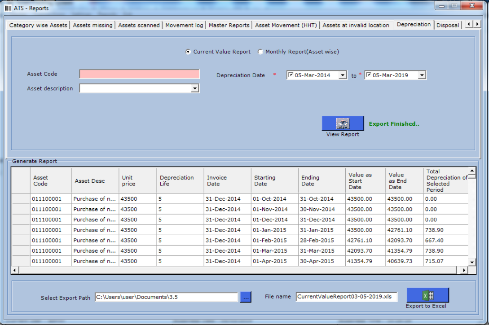The height and width of the screenshot is (325, 489).
Task: Open the Asset description dropdown
Action: [195, 88]
